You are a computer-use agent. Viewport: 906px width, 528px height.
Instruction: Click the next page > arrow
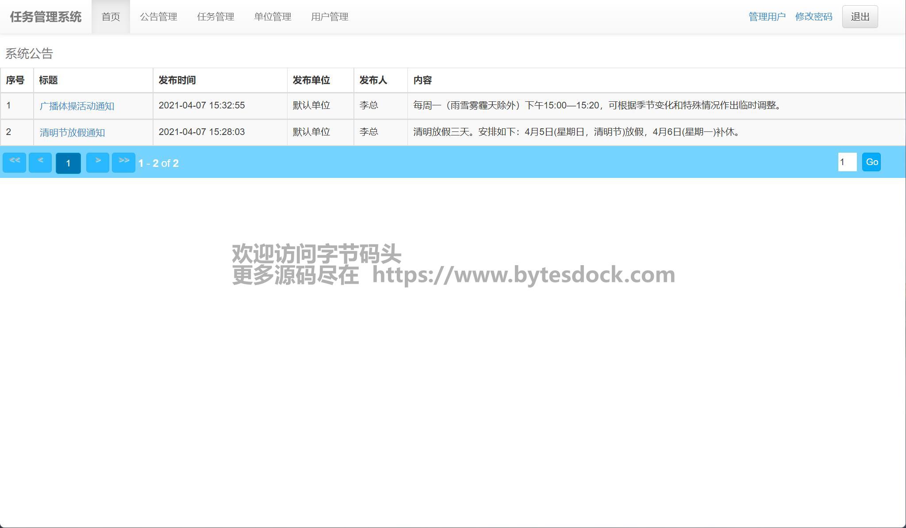point(97,162)
